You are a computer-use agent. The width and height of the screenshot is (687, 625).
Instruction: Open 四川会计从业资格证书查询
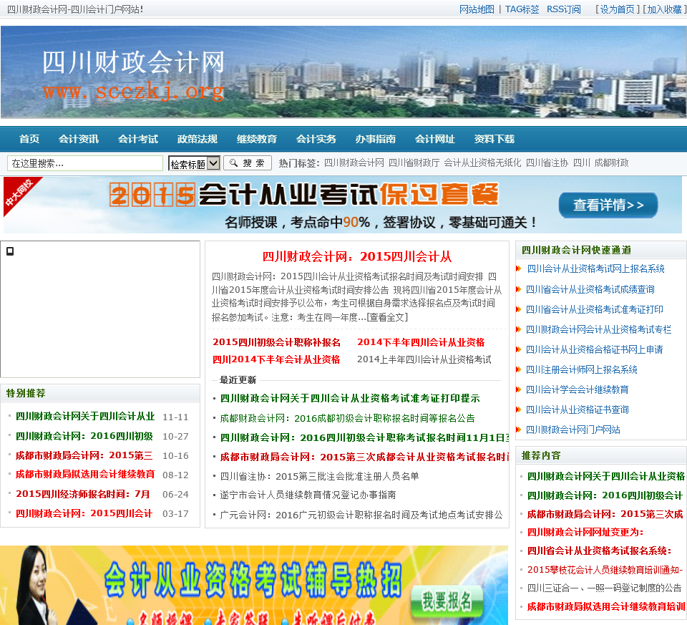(x=577, y=410)
